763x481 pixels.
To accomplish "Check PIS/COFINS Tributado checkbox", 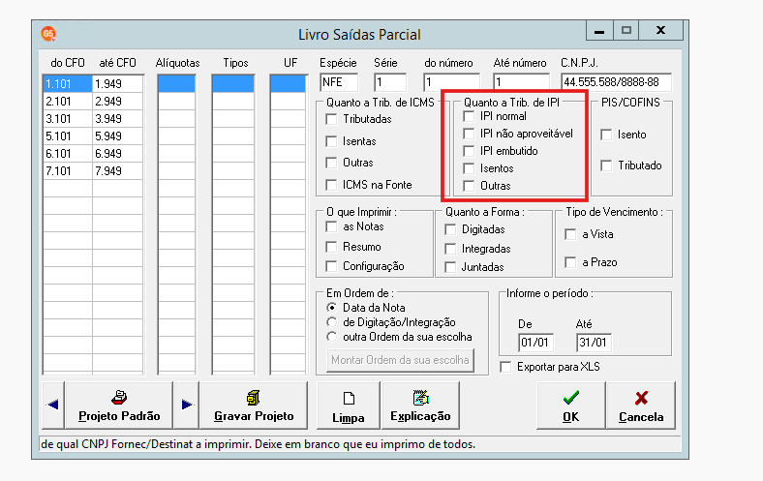I will tap(606, 165).
